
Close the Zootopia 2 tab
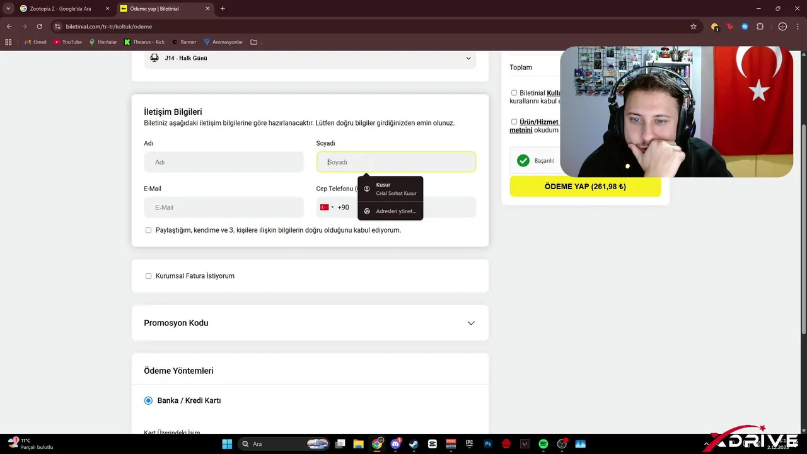coord(107,9)
